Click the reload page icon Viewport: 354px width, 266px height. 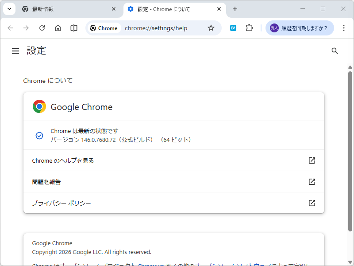tap(42, 27)
